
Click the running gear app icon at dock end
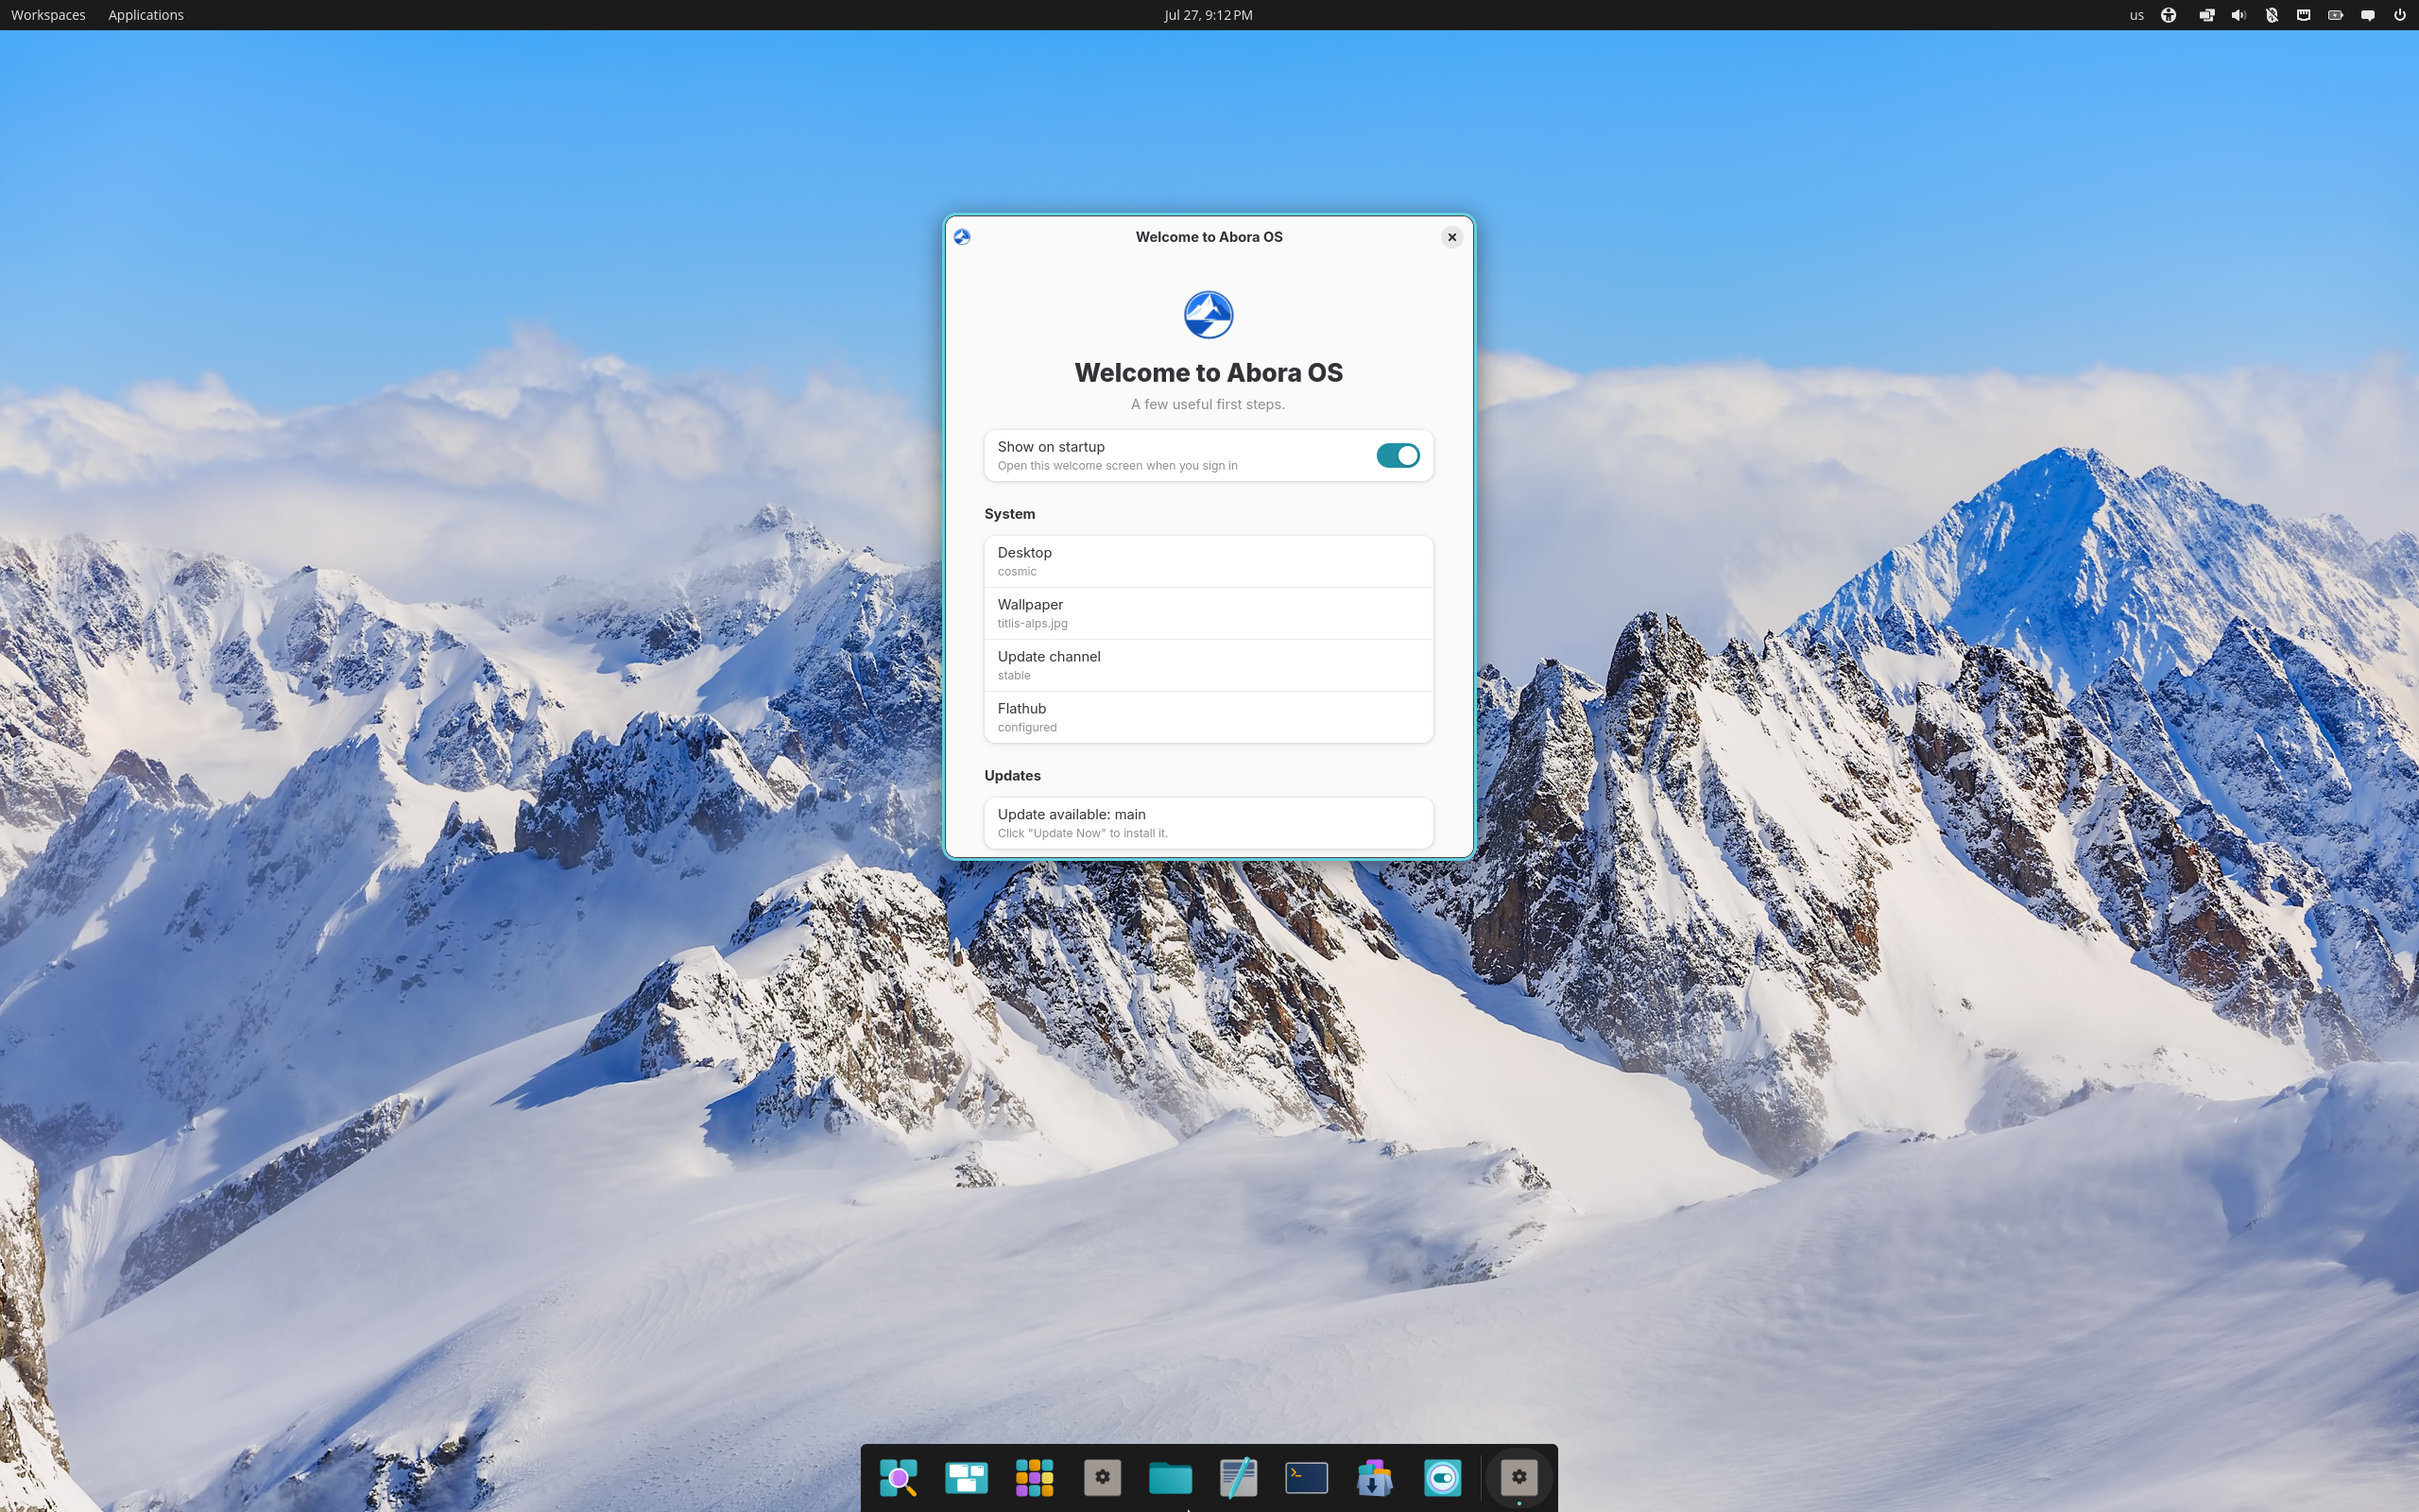(x=1518, y=1477)
